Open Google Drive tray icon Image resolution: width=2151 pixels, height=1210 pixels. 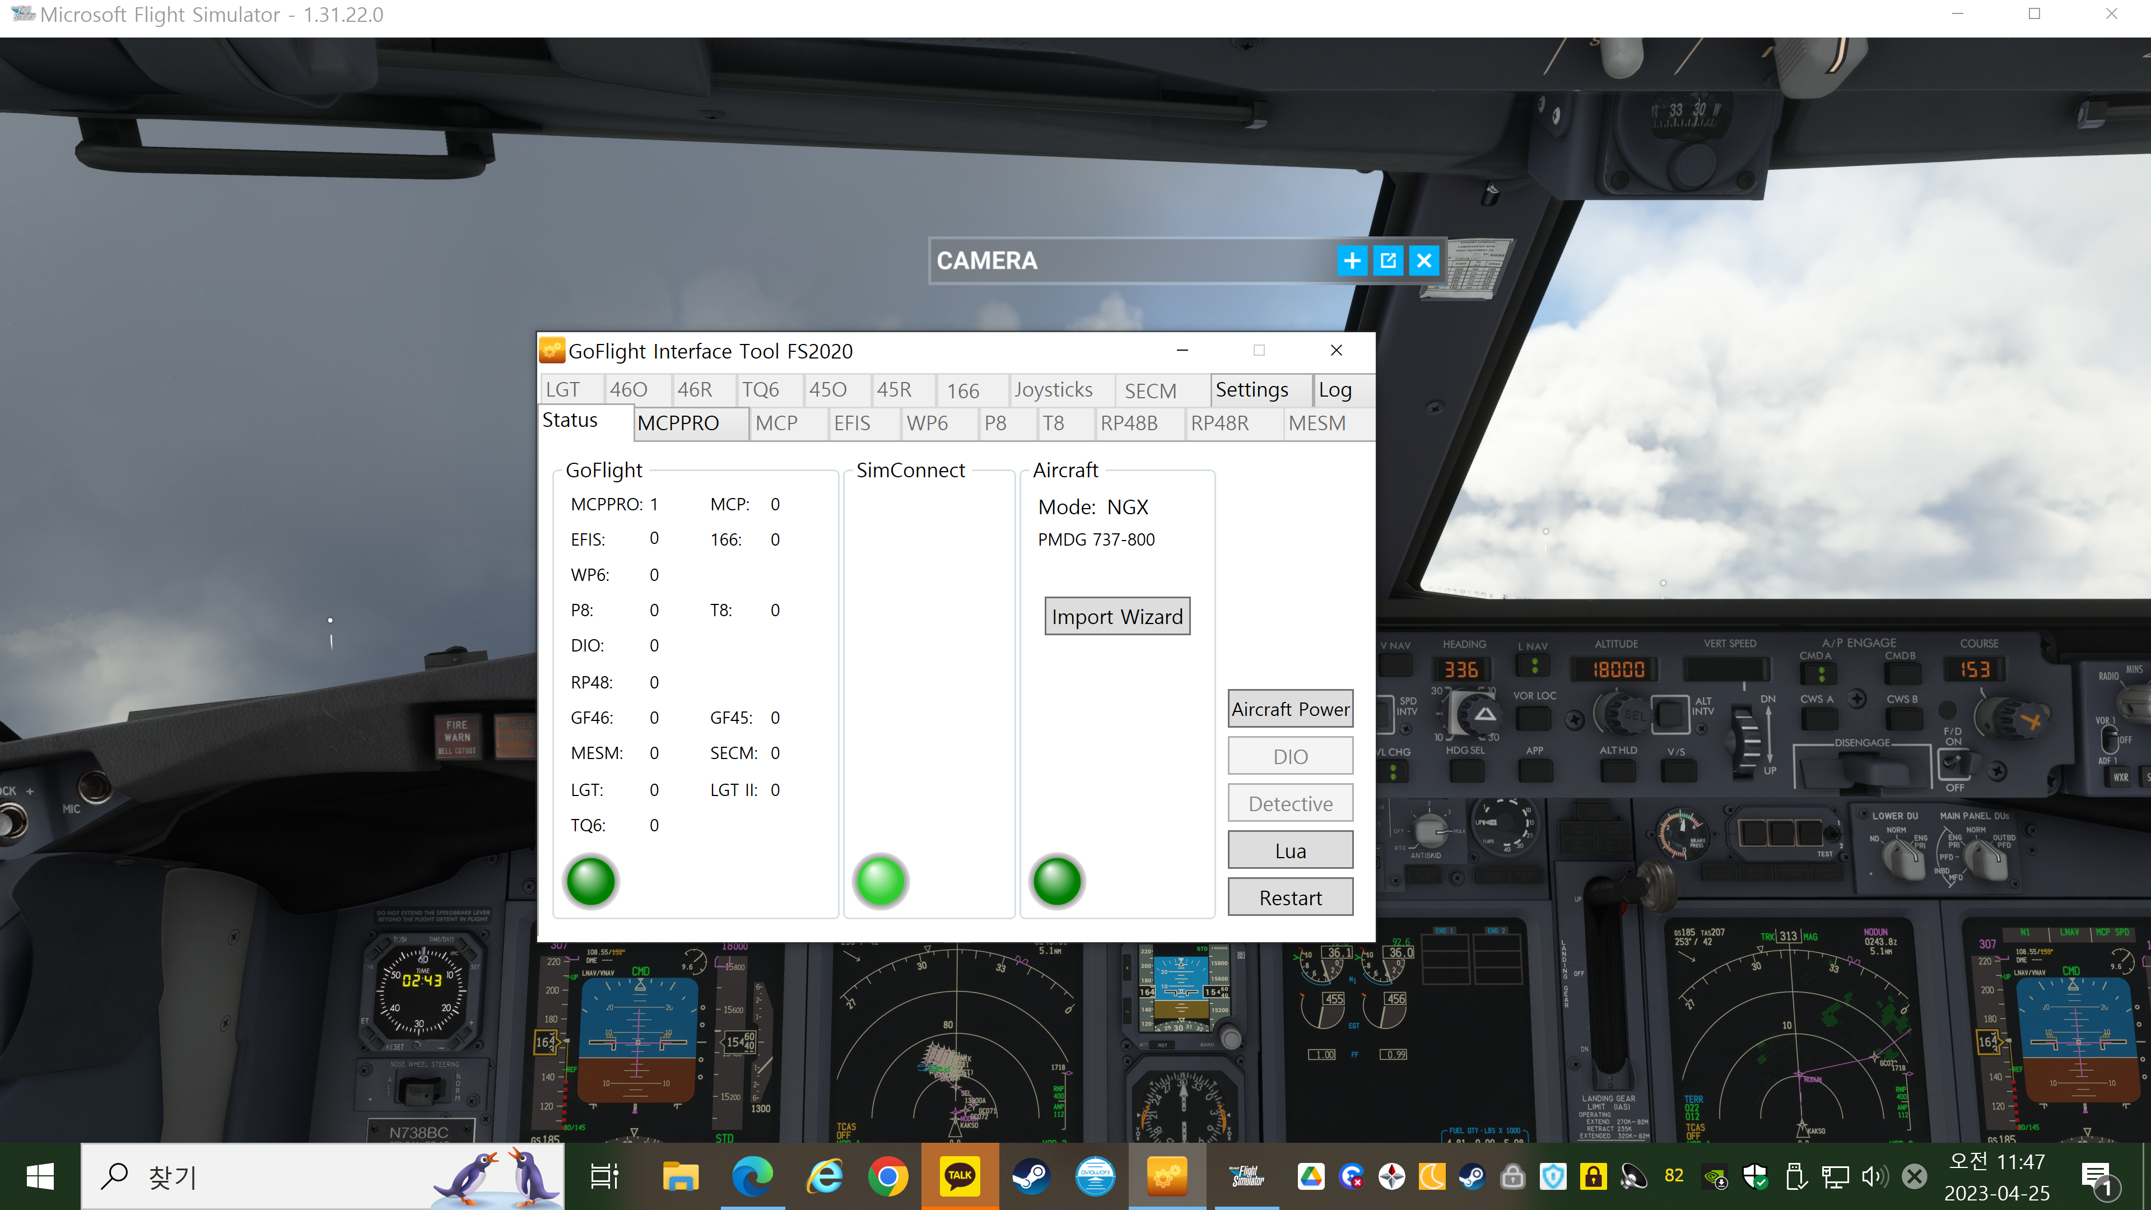pyautogui.click(x=1311, y=1176)
